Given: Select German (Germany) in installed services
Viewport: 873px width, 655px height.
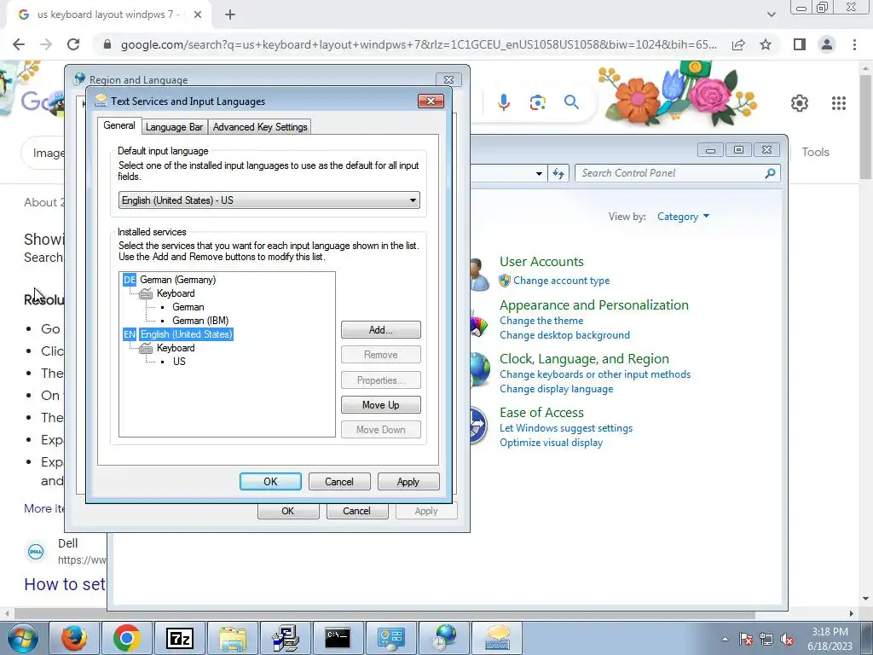Looking at the screenshot, I should [x=177, y=280].
